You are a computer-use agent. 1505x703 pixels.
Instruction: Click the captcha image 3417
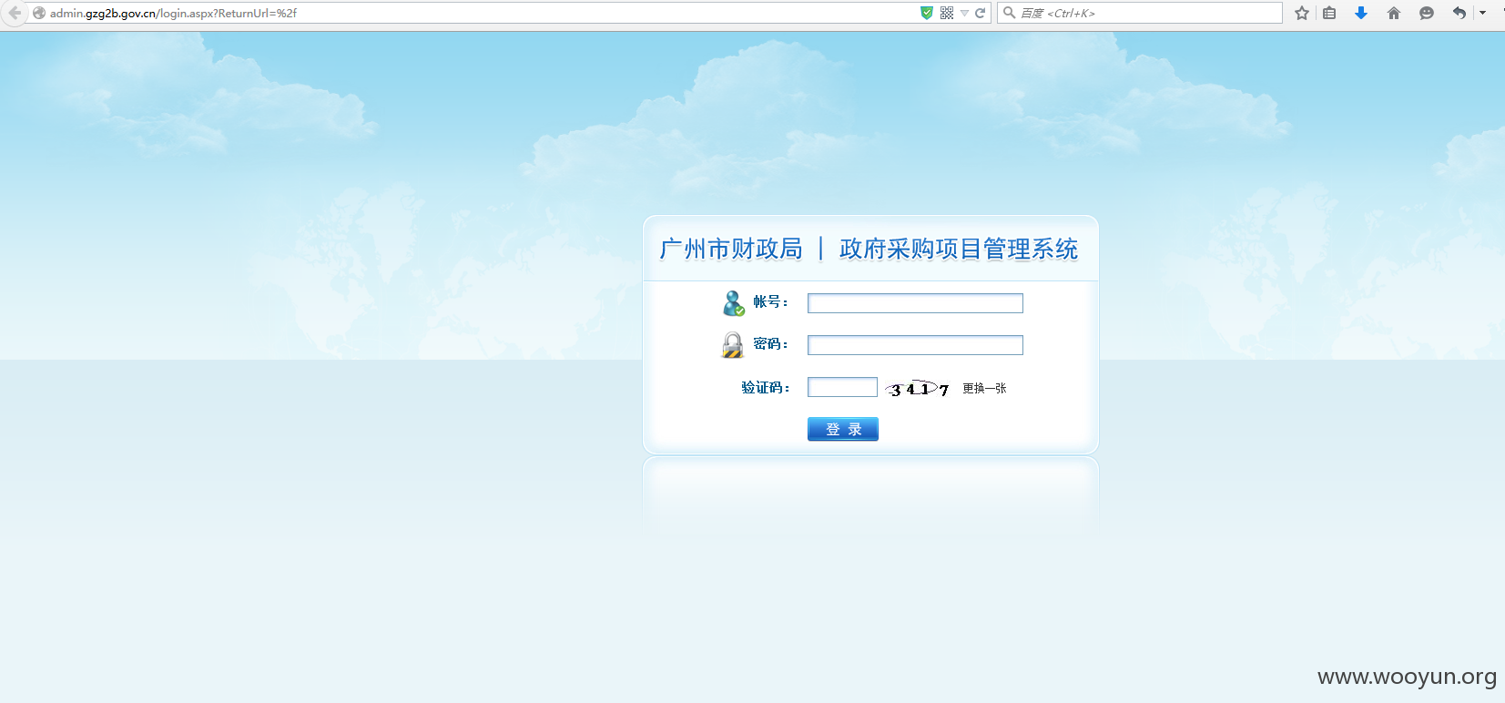click(x=918, y=389)
